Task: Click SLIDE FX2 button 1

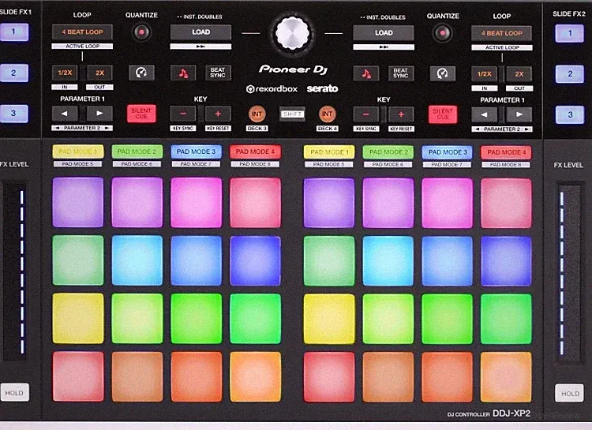Action: coord(570,33)
